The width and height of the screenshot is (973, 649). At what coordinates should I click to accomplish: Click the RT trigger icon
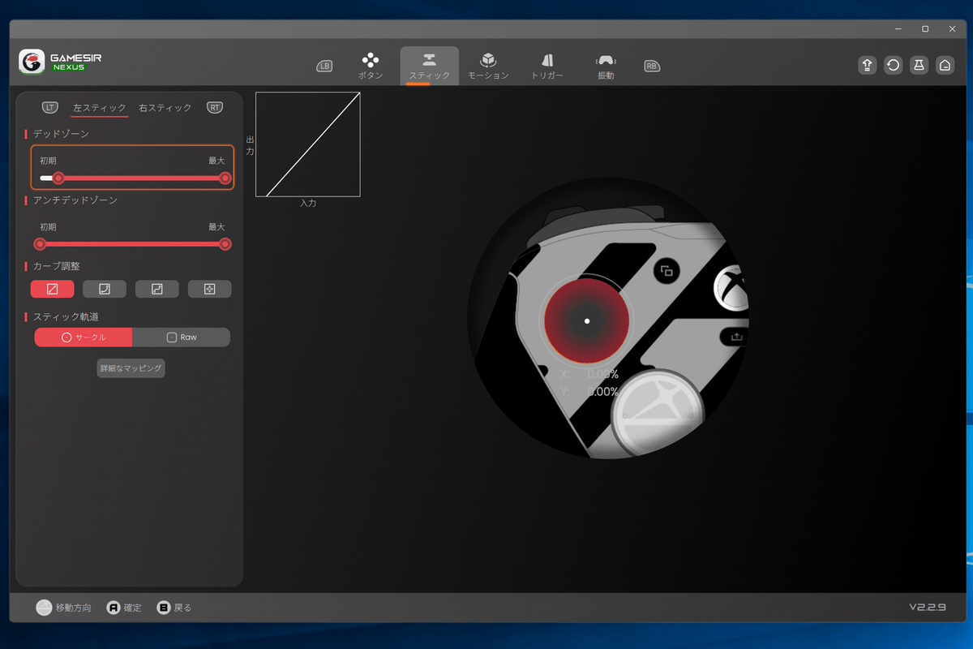pos(215,107)
